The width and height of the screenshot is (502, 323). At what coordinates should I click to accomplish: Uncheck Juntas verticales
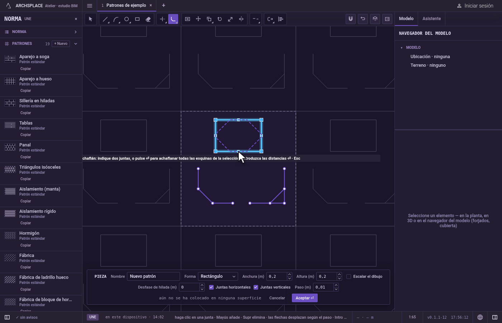(x=256, y=287)
